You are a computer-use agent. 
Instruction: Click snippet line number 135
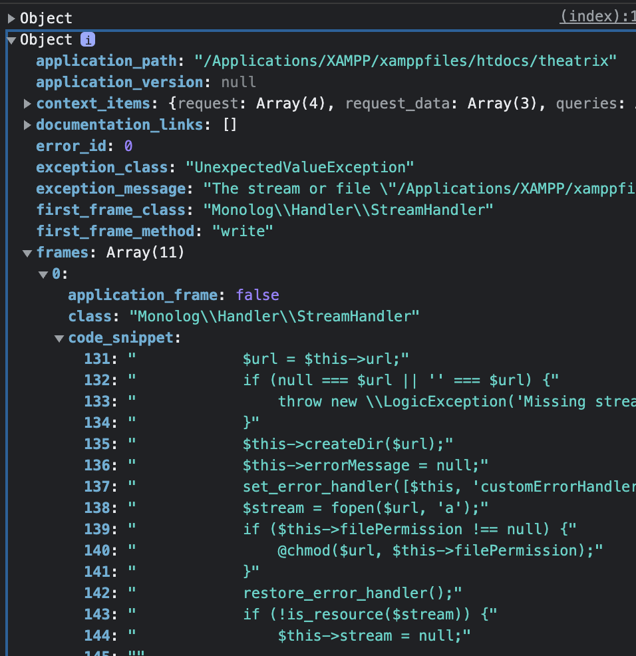(97, 444)
